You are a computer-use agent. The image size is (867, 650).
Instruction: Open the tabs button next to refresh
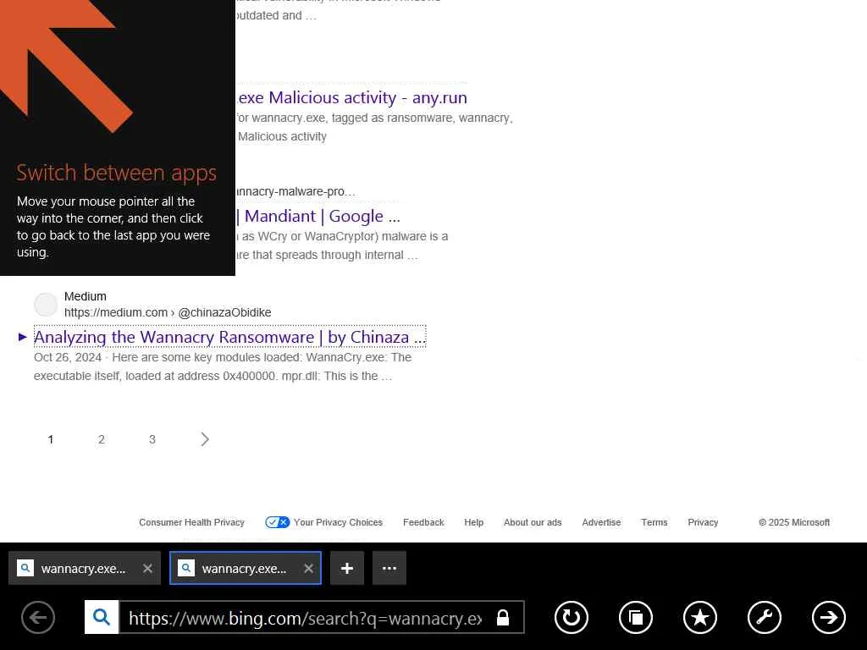(x=636, y=617)
